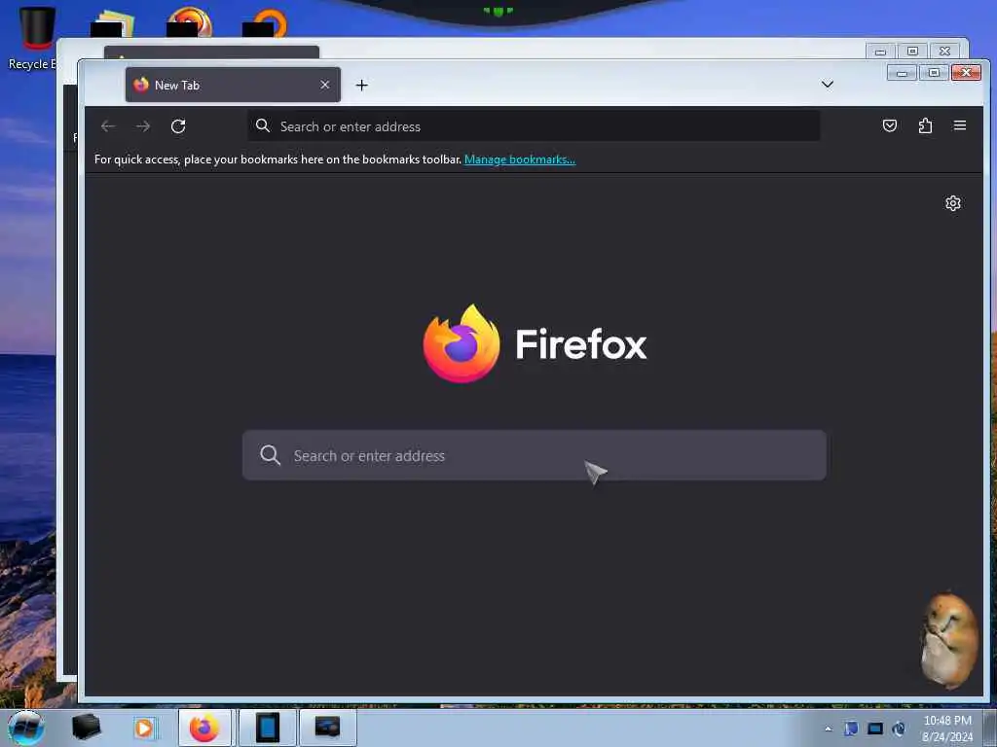The height and width of the screenshot is (747, 997).
Task: Open the taskbar app right of tablet icon
Action: tap(327, 728)
